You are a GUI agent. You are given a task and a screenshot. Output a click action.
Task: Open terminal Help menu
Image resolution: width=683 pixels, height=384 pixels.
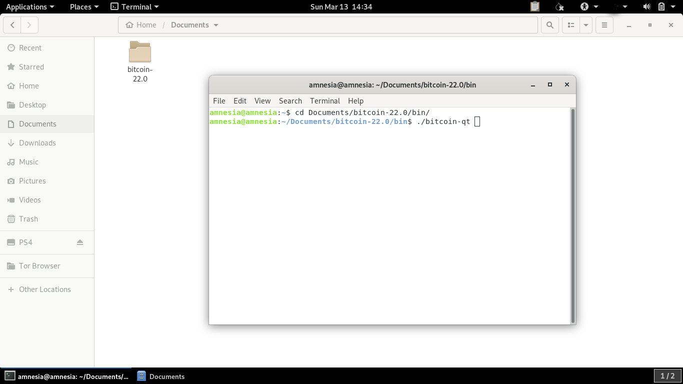pos(355,101)
